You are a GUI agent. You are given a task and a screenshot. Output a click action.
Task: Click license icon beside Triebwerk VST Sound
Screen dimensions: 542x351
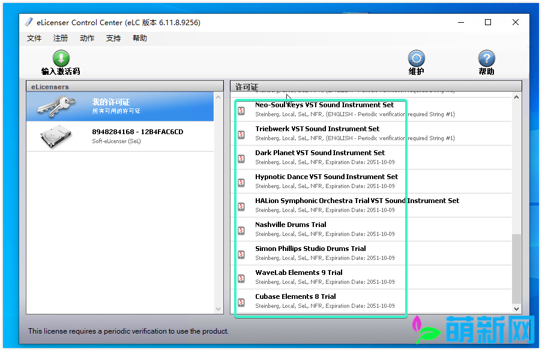[x=241, y=134]
